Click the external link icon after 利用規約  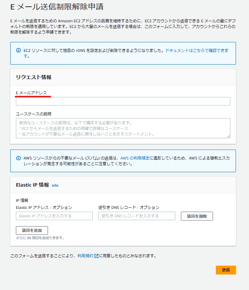(96, 256)
